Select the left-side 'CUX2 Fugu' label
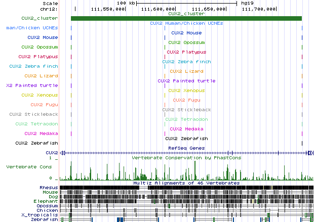This screenshot has width=314, height=222. (44, 105)
